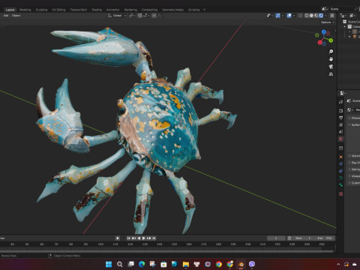
Task: Open the Object Data properties tab
Action: tap(340, 178)
